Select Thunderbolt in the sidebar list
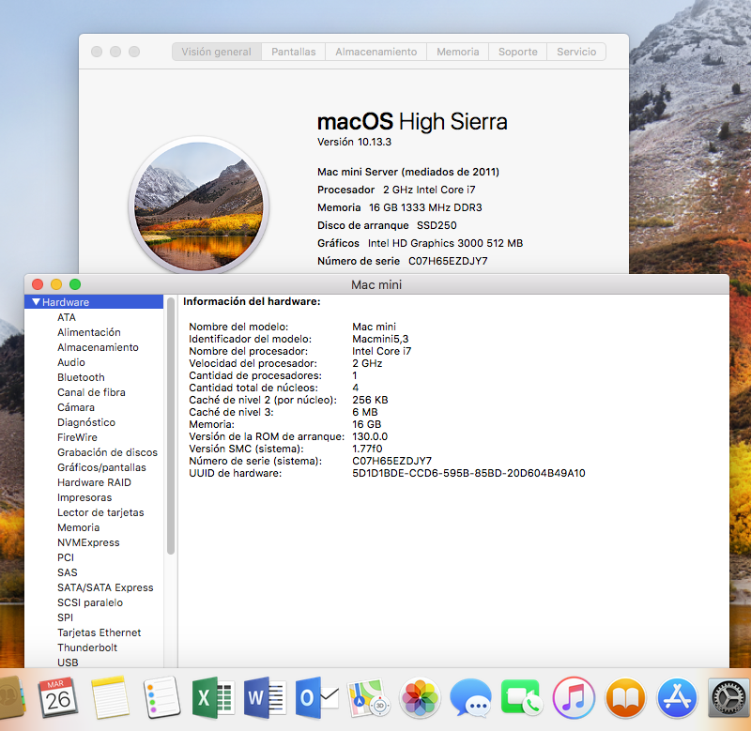751x731 pixels. point(87,647)
